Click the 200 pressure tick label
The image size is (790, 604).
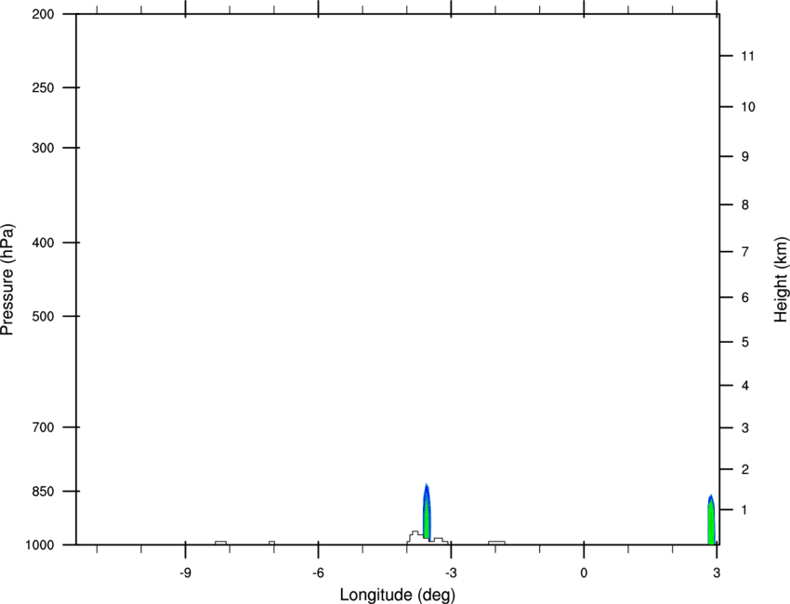(43, 14)
